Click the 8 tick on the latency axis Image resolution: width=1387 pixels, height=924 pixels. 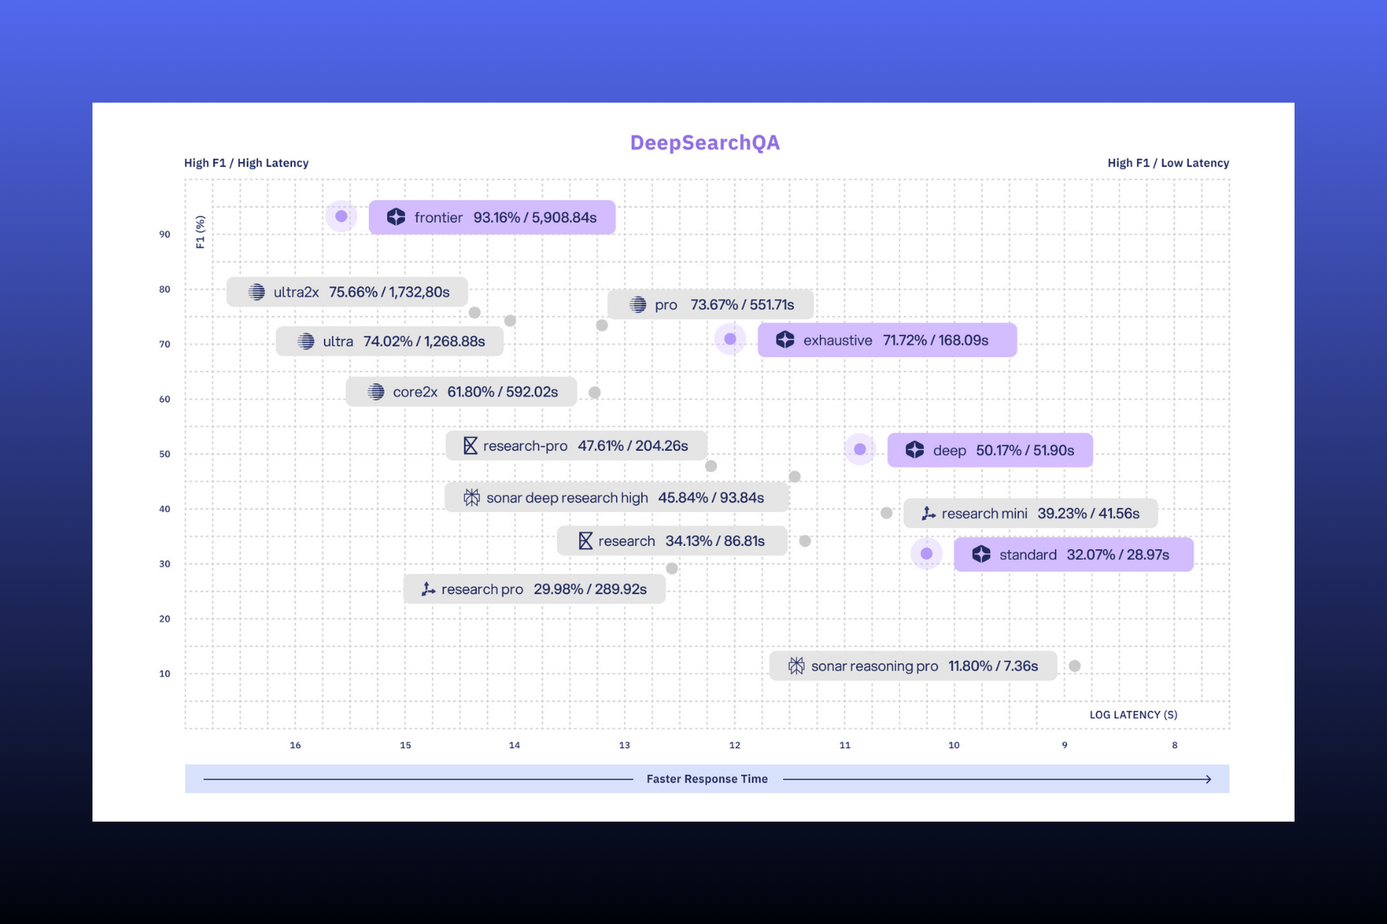[x=1174, y=745]
